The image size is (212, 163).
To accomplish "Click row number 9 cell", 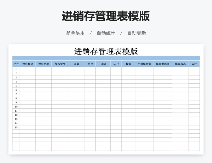I will (16, 102).
